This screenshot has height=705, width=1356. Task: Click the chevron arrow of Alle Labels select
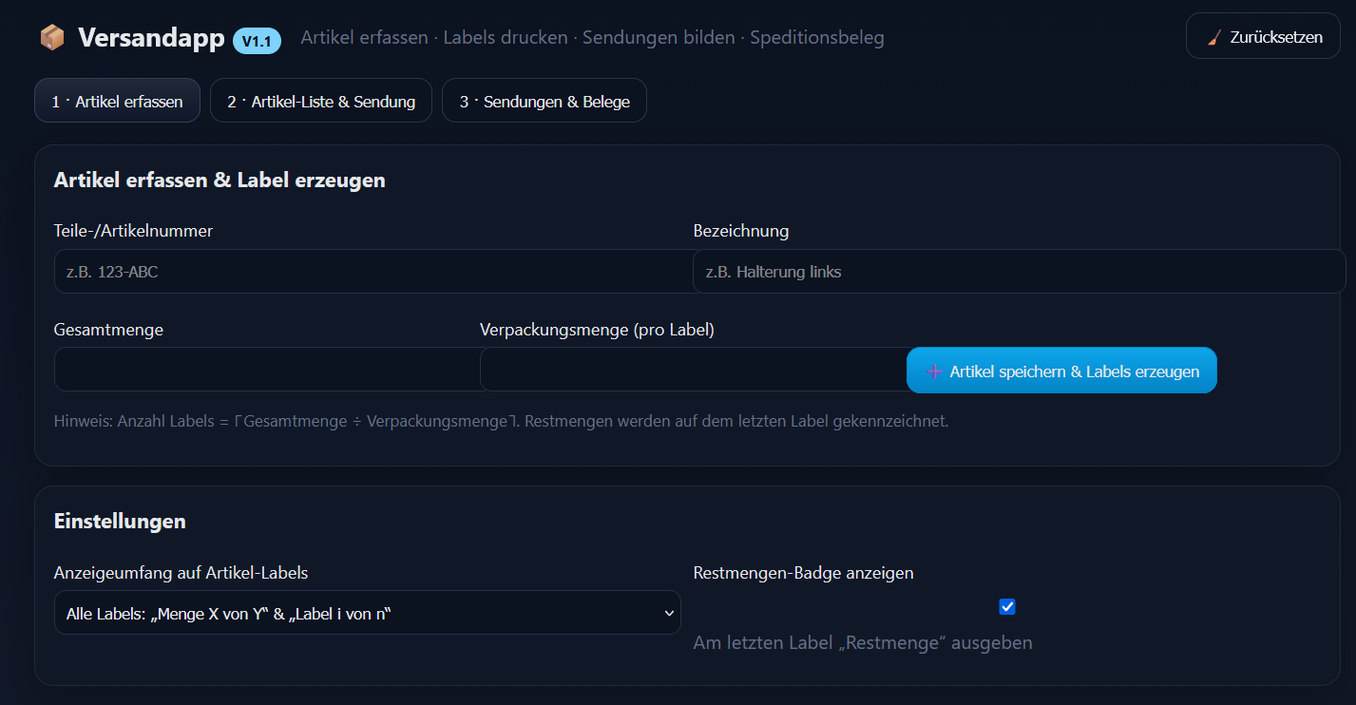click(x=668, y=613)
